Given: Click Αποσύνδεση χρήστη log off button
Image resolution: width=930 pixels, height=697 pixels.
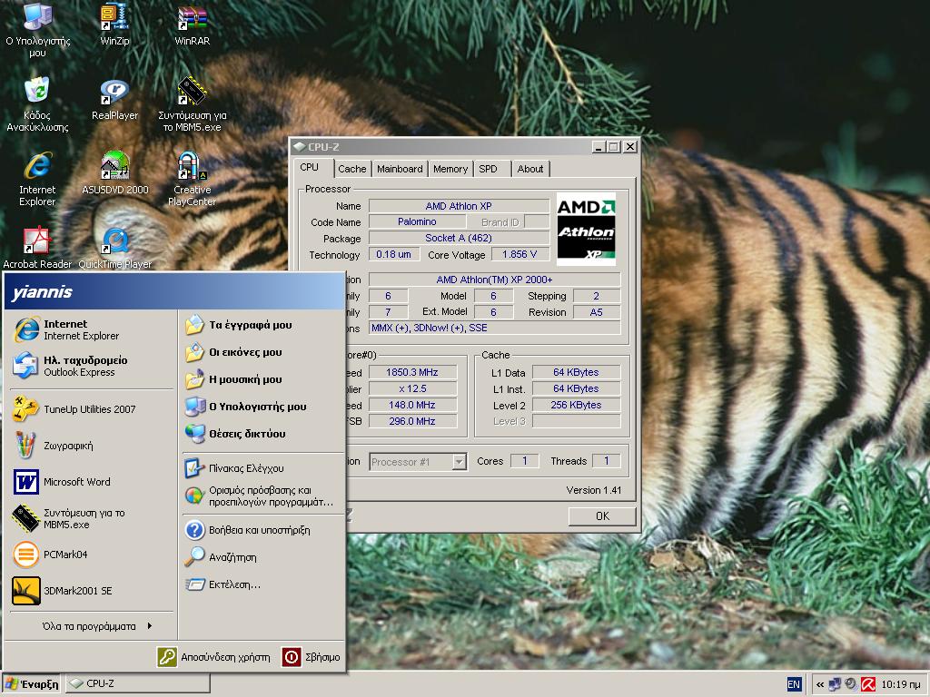Looking at the screenshot, I should [214, 657].
